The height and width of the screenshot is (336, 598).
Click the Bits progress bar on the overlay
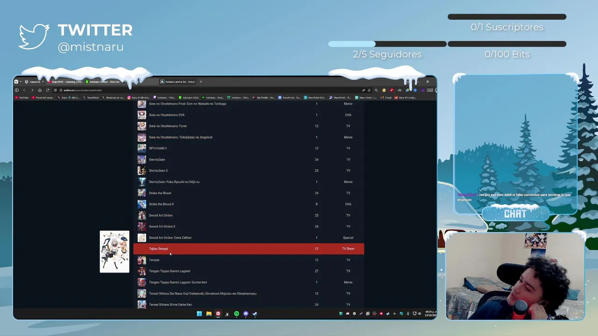pyautogui.click(x=507, y=44)
